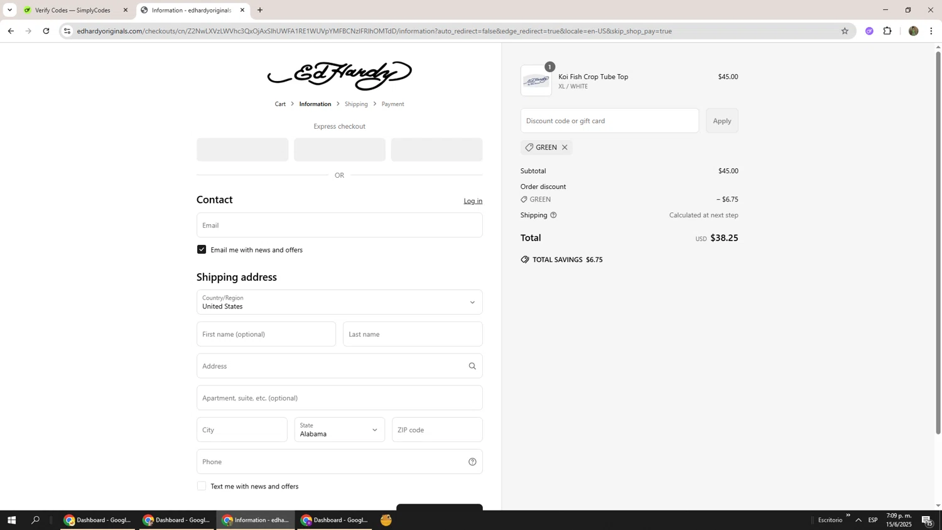Click the Apply discount button
This screenshot has width=942, height=530.
point(722,121)
